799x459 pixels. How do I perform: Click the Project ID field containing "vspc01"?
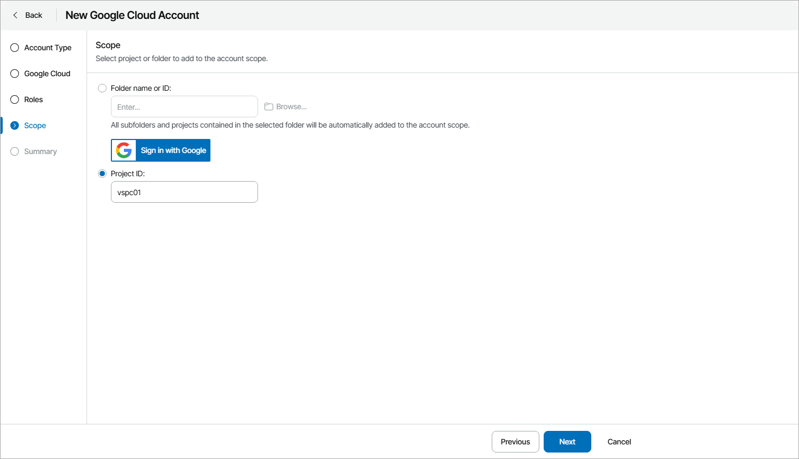(184, 192)
